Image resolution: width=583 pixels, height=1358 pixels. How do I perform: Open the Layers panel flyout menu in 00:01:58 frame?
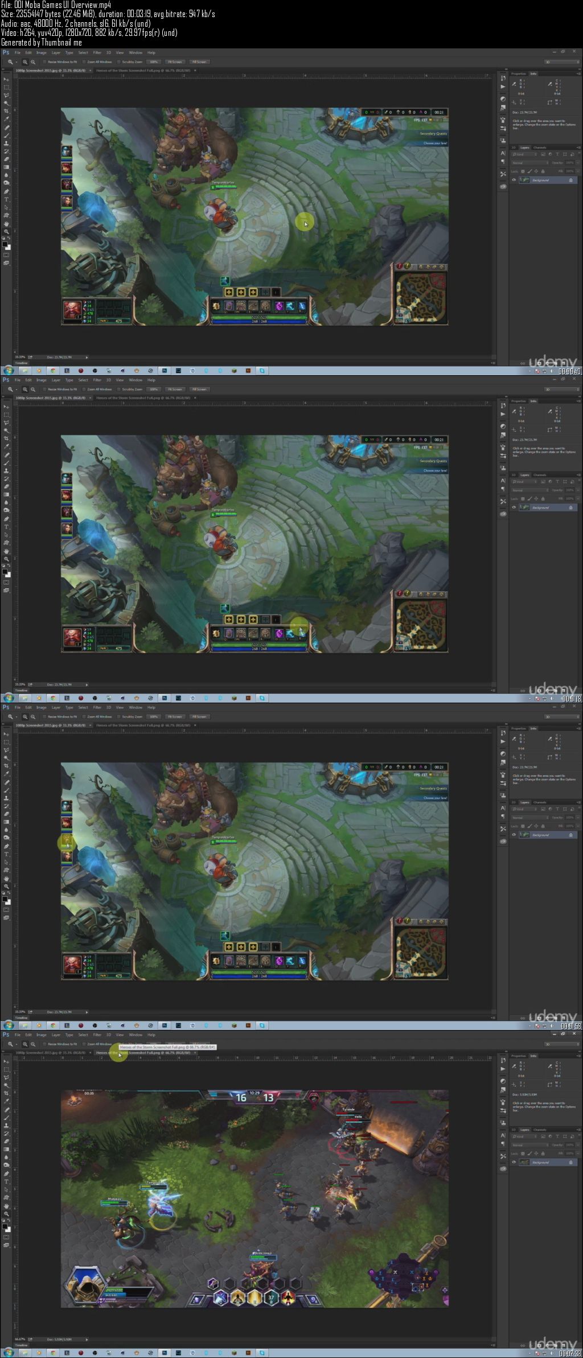click(578, 802)
